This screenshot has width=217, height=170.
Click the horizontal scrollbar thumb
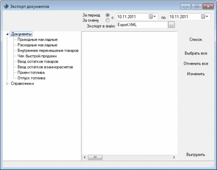(x=95, y=157)
